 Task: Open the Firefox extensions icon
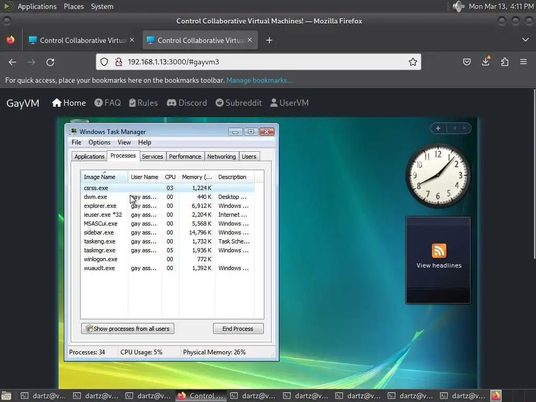(x=505, y=62)
